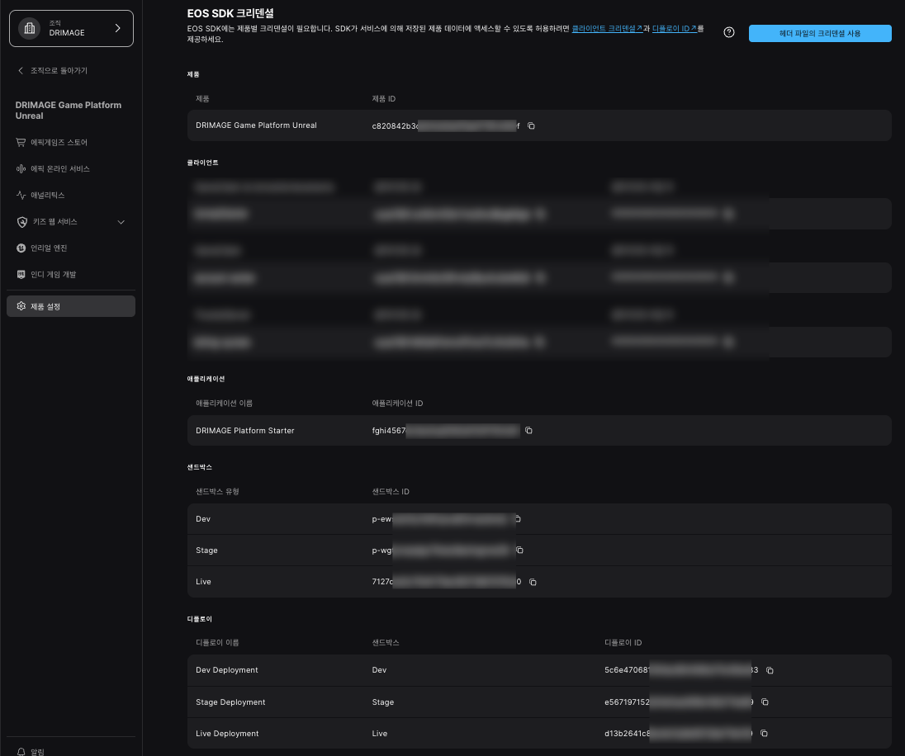Open 알림 notifications at sidebar bottom
This screenshot has height=756, width=905.
[x=37, y=751]
